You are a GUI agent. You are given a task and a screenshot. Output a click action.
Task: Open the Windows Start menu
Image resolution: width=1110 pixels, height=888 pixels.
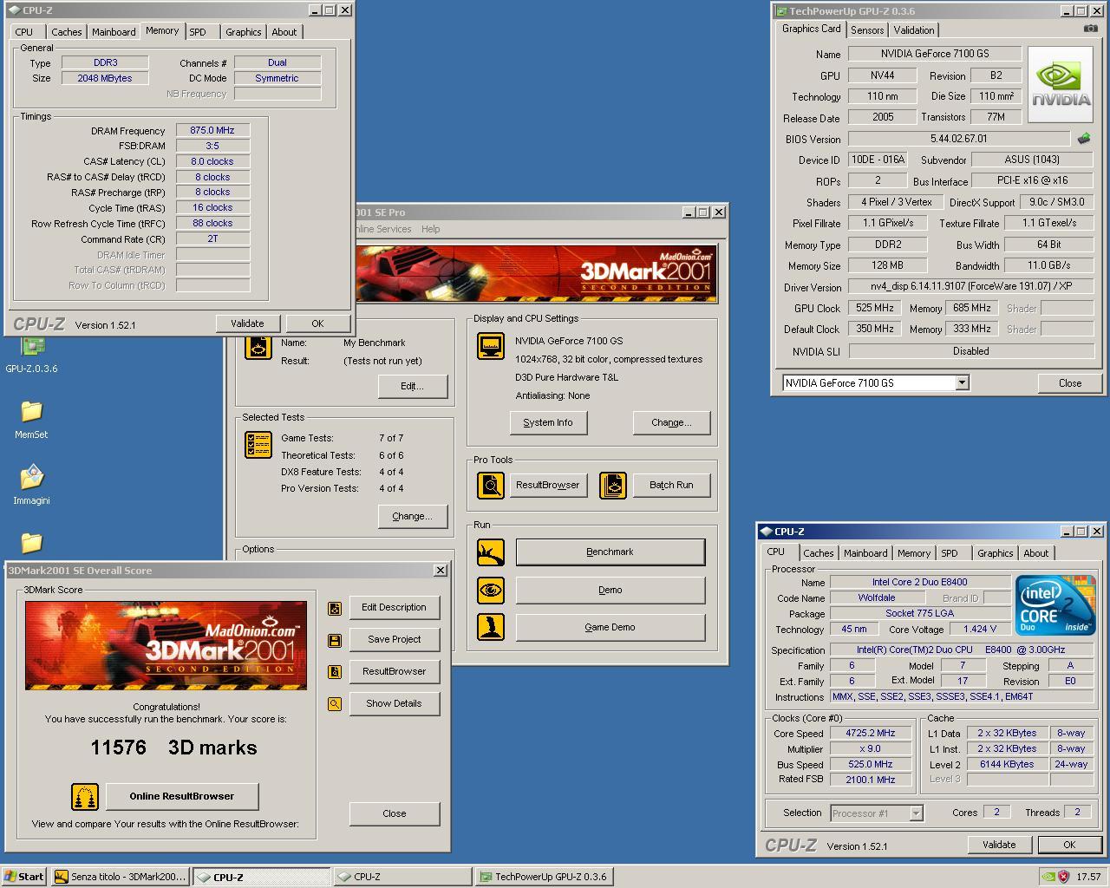point(24,877)
